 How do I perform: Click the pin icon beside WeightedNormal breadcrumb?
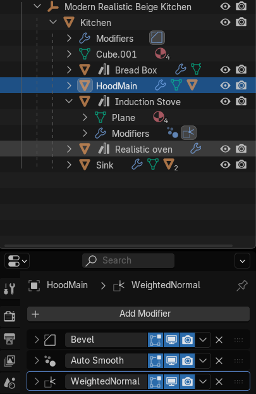pyautogui.click(x=242, y=286)
